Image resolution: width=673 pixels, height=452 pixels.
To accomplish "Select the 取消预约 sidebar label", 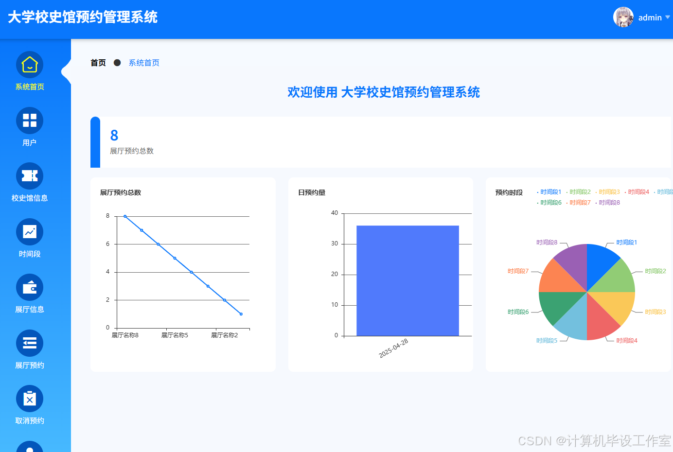I will (x=30, y=421).
